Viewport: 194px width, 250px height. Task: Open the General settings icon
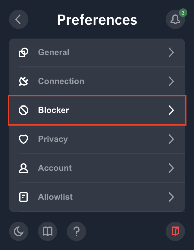tap(23, 52)
